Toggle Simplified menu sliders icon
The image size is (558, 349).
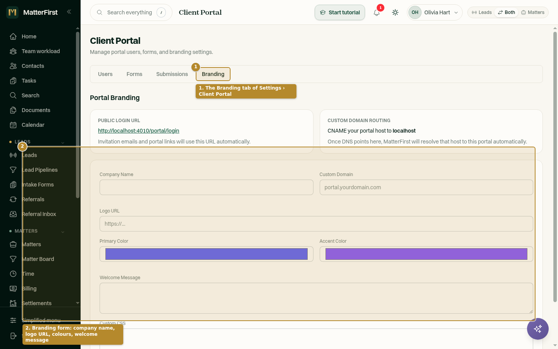click(x=13, y=320)
